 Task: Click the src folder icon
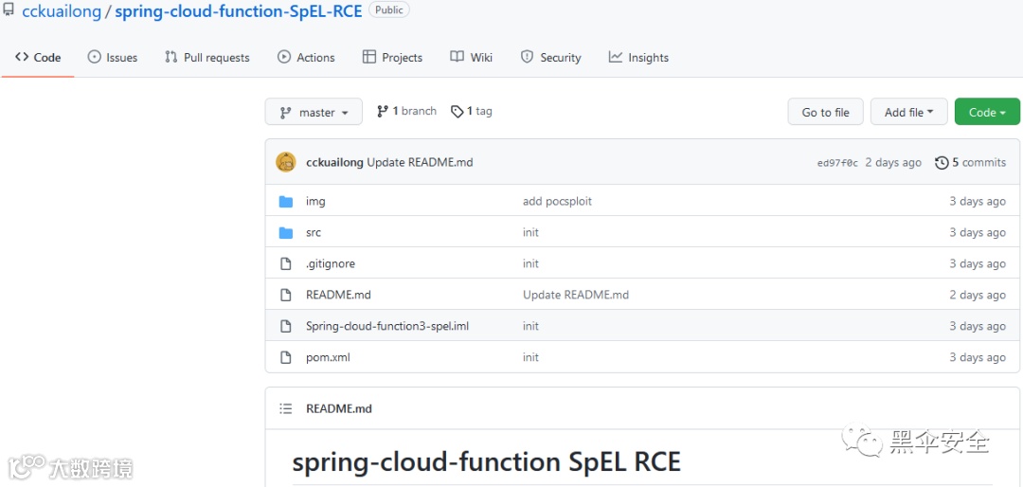286,233
